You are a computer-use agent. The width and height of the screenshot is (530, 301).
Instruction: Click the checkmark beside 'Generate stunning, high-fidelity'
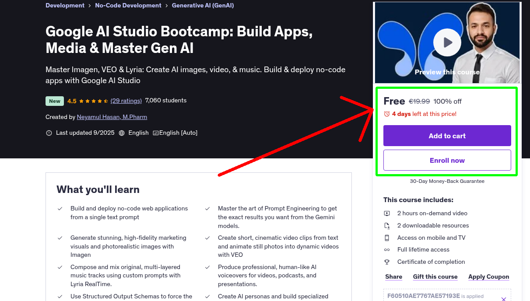[x=60, y=238]
